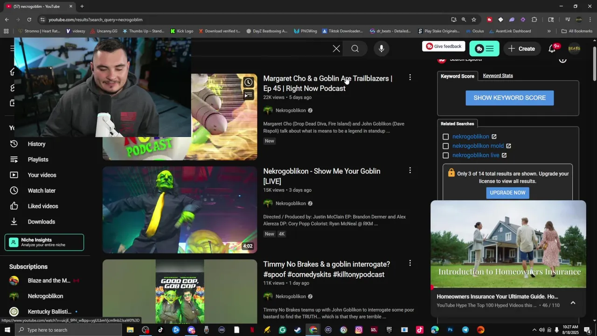Screen dimensions: 597x336
Task: Switch to Keyword Score tab
Action: point(458,76)
